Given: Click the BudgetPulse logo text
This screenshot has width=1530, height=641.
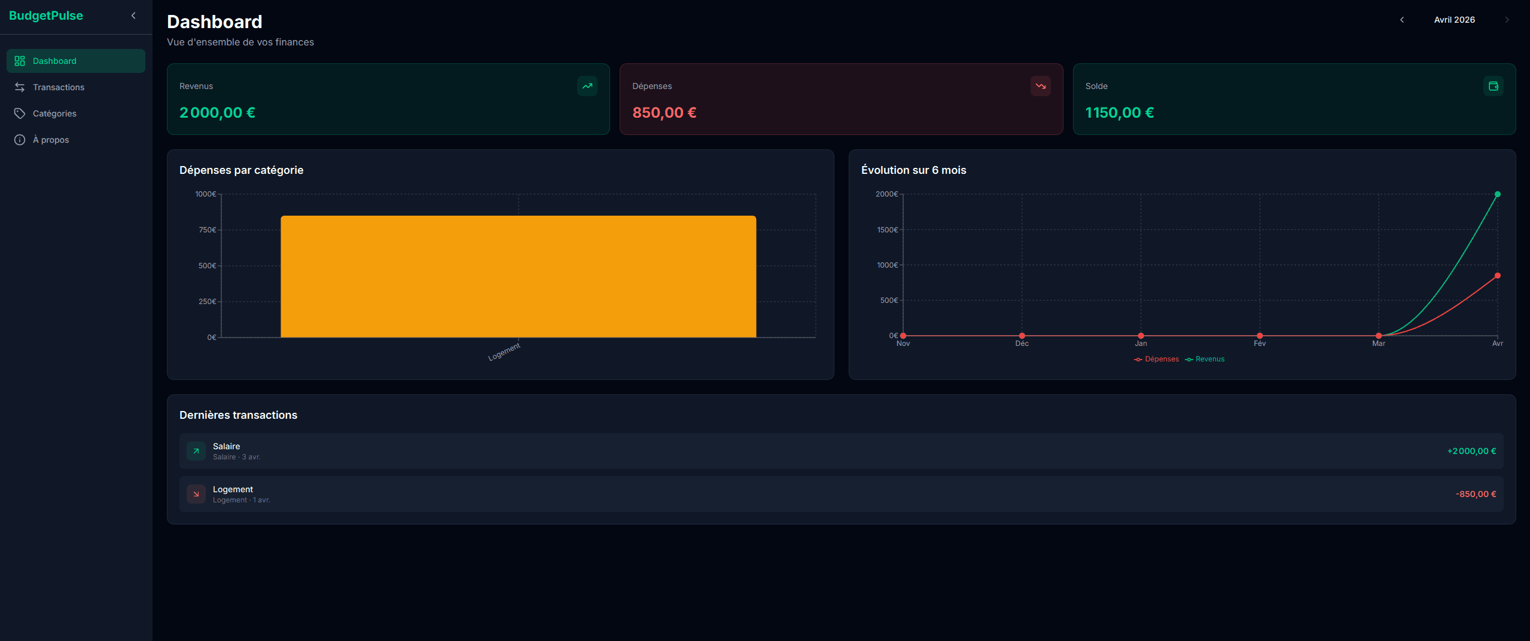Looking at the screenshot, I should click(46, 16).
